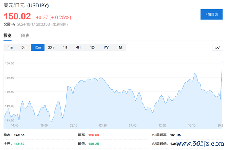Open the www.365jz.com watermark link
The image size is (227, 150).
200,144
